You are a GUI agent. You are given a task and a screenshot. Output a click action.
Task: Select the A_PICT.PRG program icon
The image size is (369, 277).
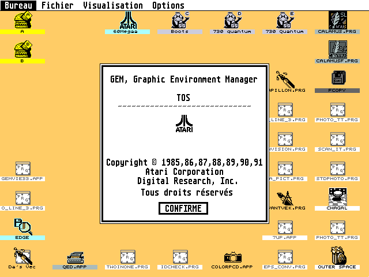pos(285,169)
